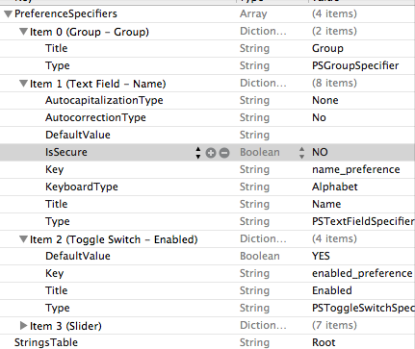Viewport: 415px width, 349px height.
Task: Click the name_preference value field
Action: point(356,169)
